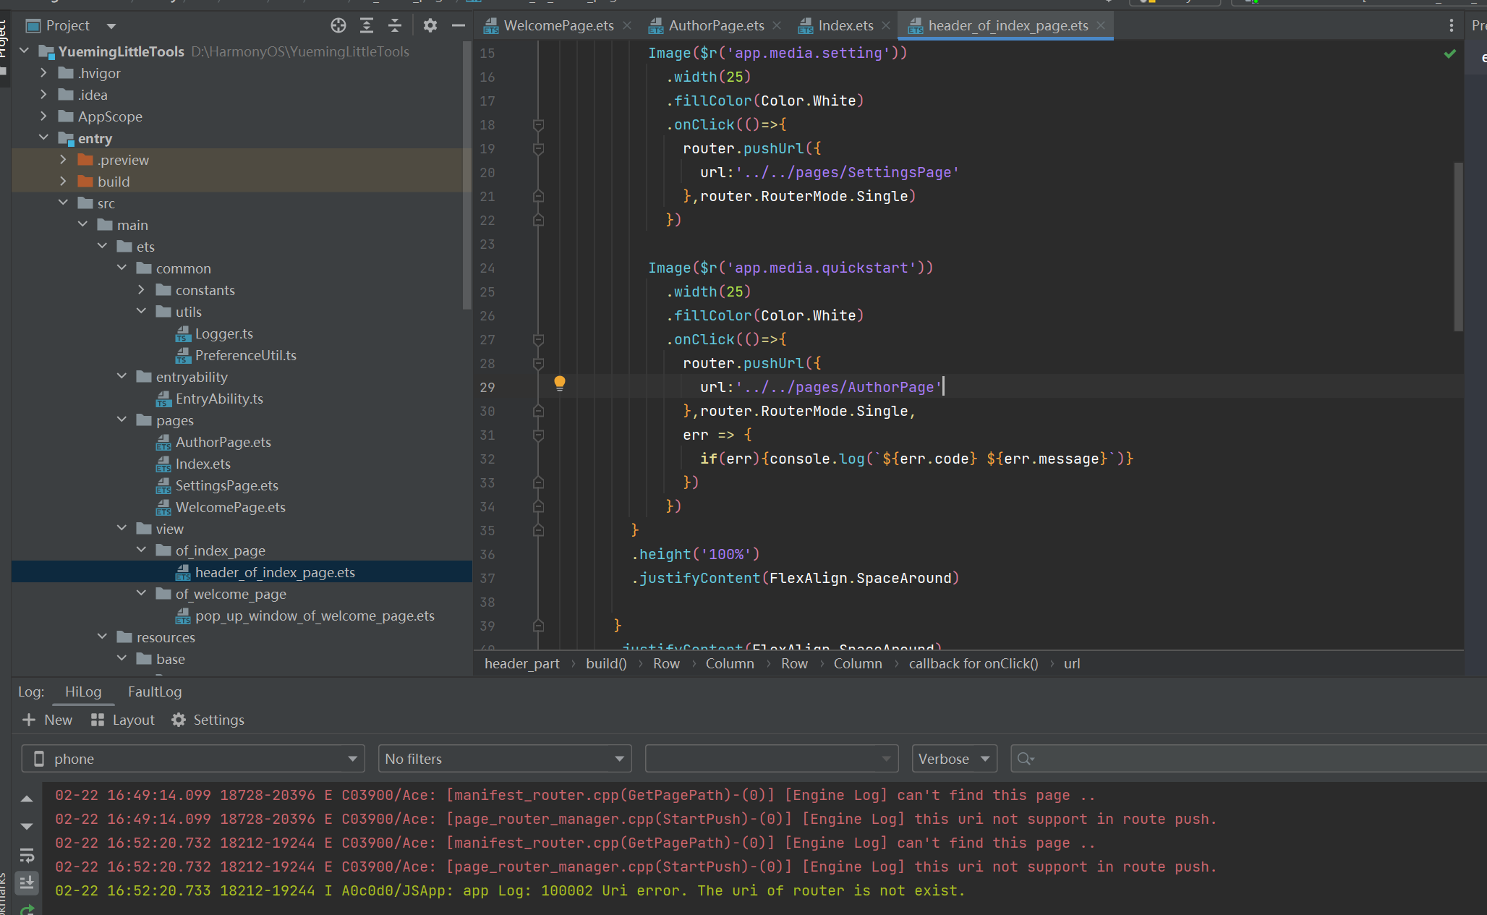Close the AuthorPage.ets tab
The image size is (1487, 915).
(777, 25)
